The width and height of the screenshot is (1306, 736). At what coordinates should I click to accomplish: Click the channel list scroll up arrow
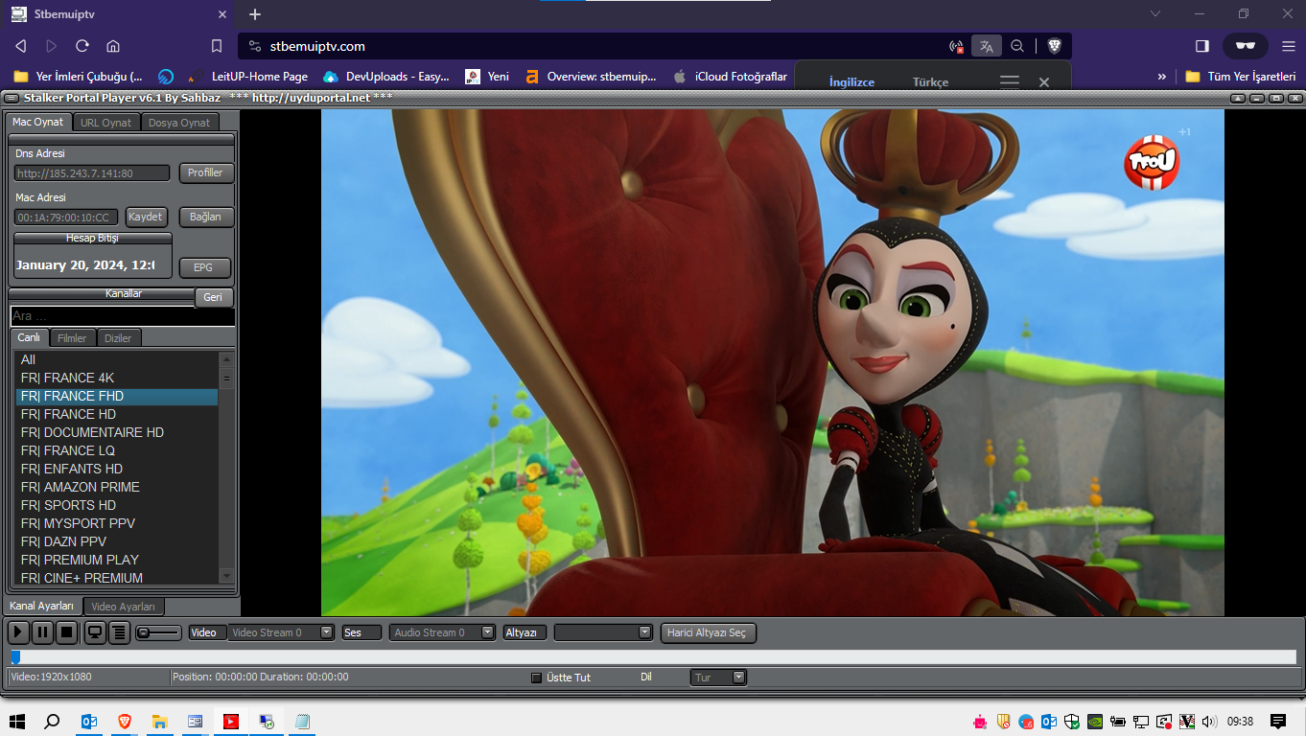[226, 359]
